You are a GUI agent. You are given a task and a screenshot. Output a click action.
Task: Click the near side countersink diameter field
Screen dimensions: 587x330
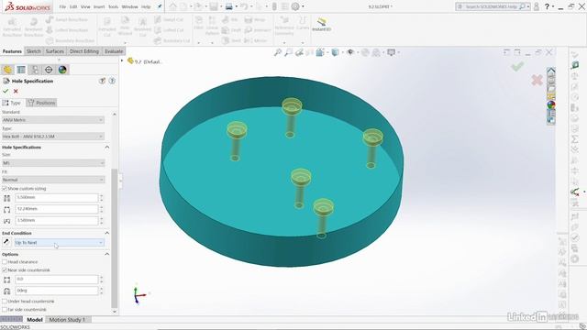click(x=57, y=279)
